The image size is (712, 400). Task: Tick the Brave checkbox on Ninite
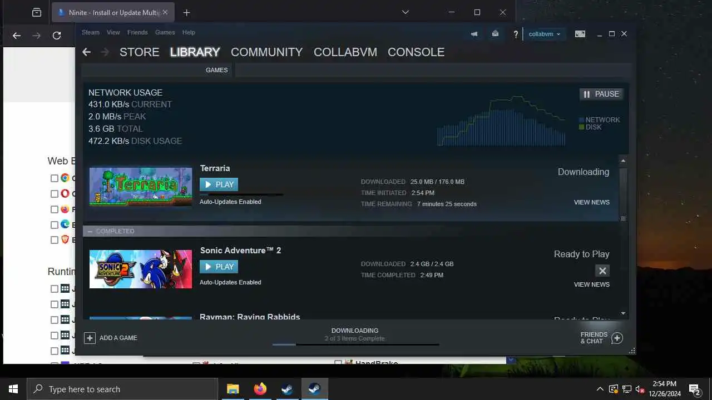[55, 240]
